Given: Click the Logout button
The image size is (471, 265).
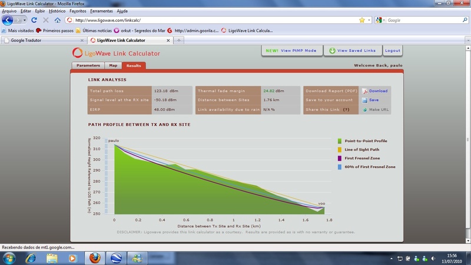Looking at the screenshot, I should 393,51.
